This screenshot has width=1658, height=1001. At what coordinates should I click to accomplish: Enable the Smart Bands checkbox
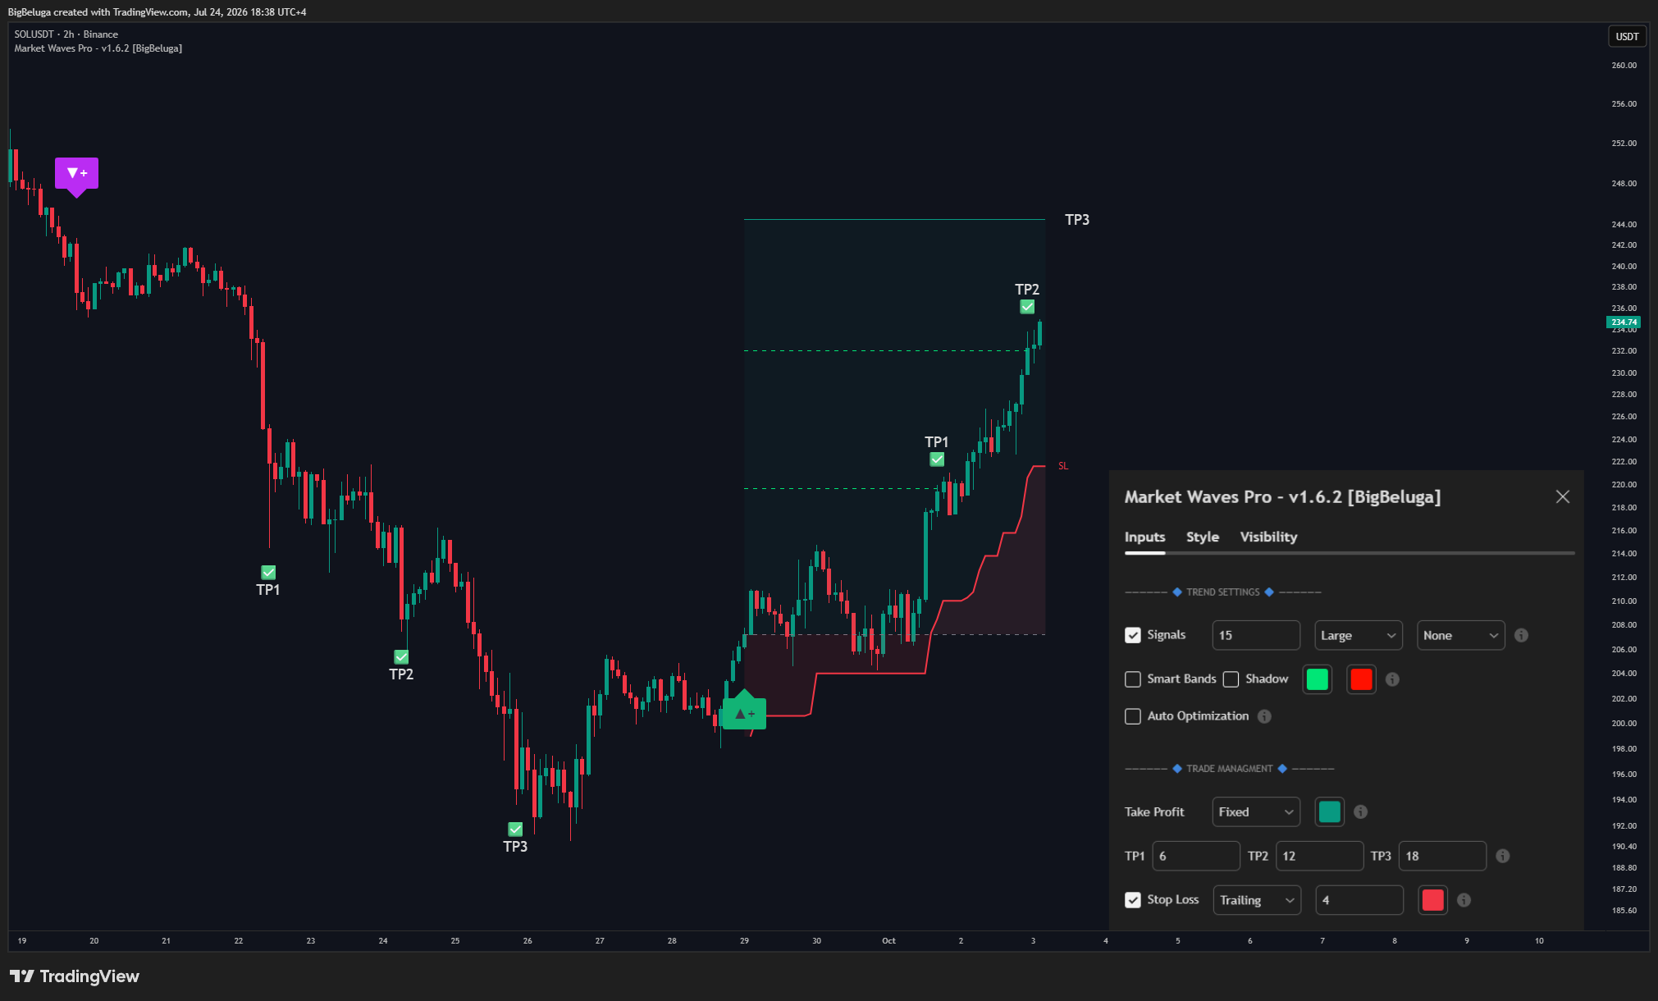tap(1133, 679)
